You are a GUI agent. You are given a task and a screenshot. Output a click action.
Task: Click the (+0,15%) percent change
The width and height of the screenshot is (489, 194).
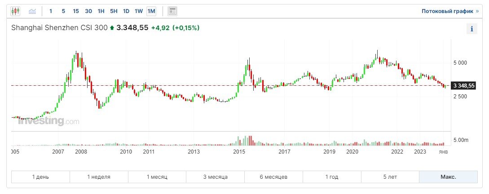coord(186,28)
